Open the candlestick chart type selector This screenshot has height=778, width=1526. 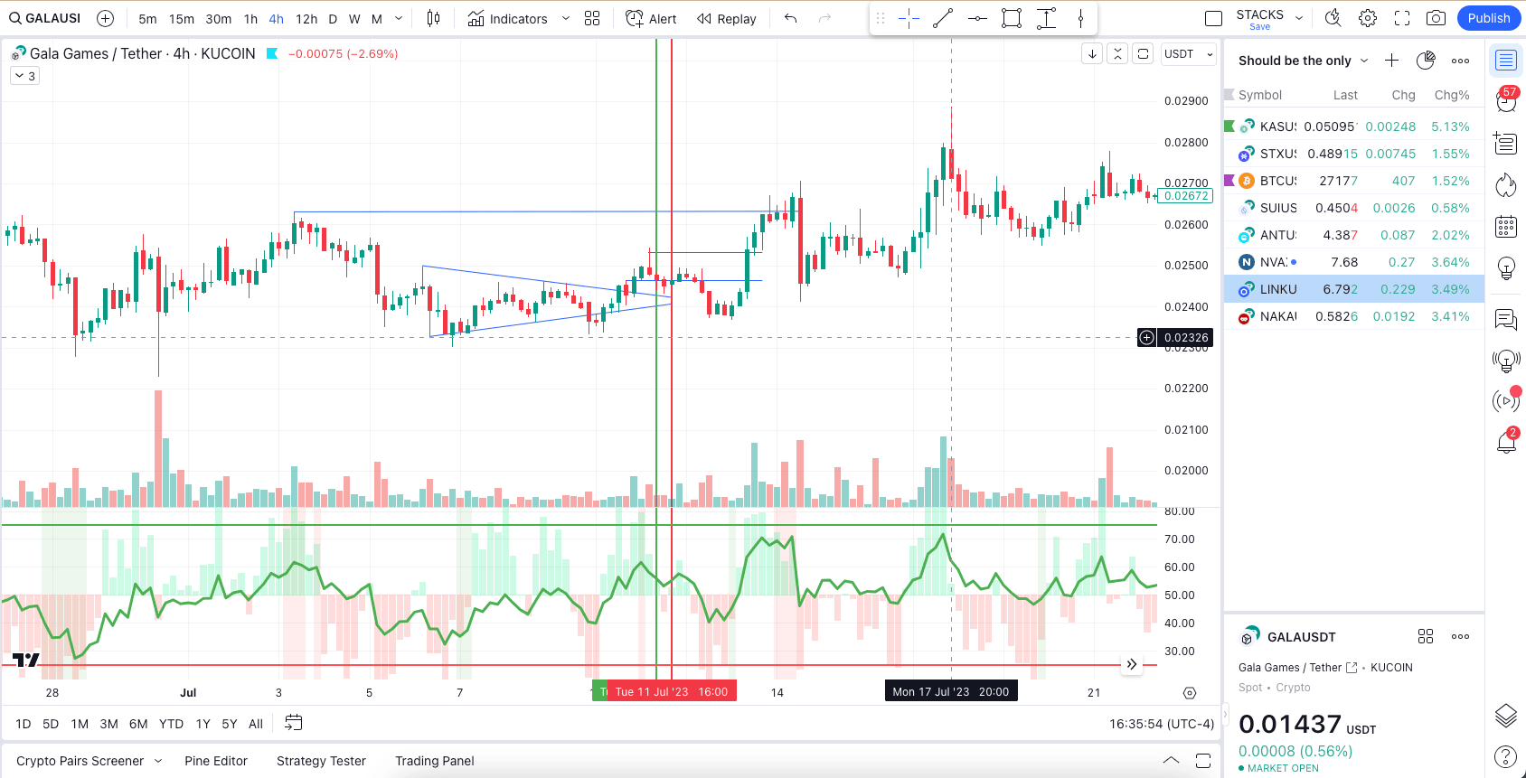pos(434,18)
